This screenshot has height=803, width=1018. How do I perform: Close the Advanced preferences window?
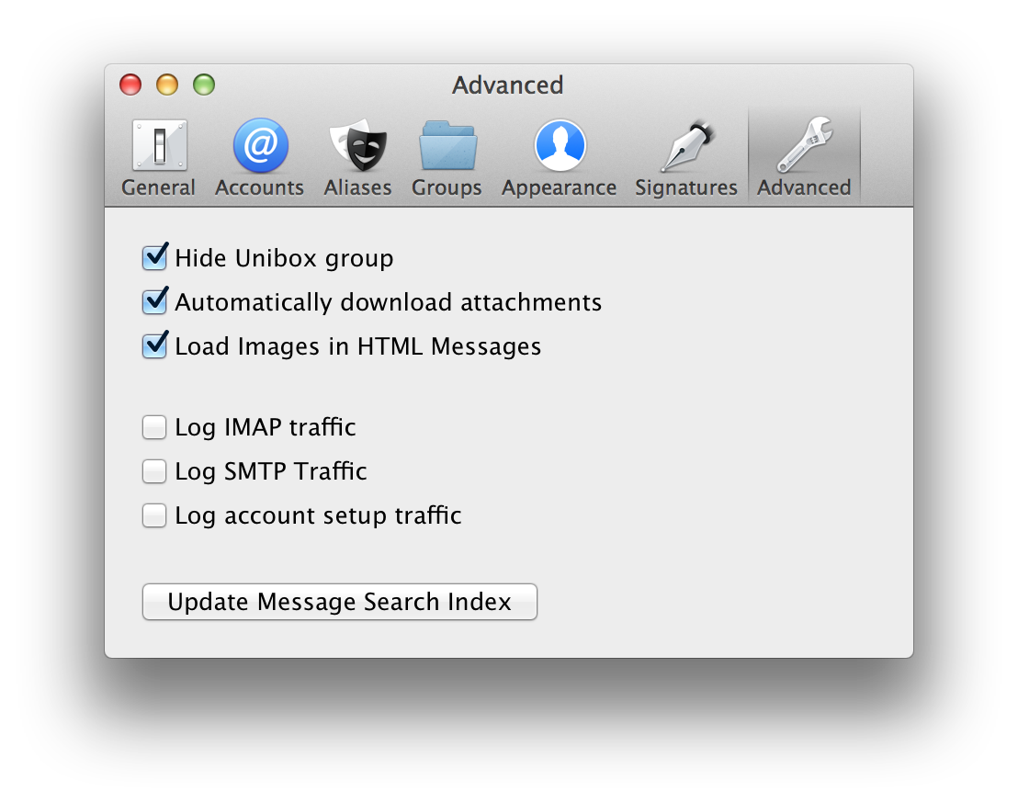tap(130, 85)
